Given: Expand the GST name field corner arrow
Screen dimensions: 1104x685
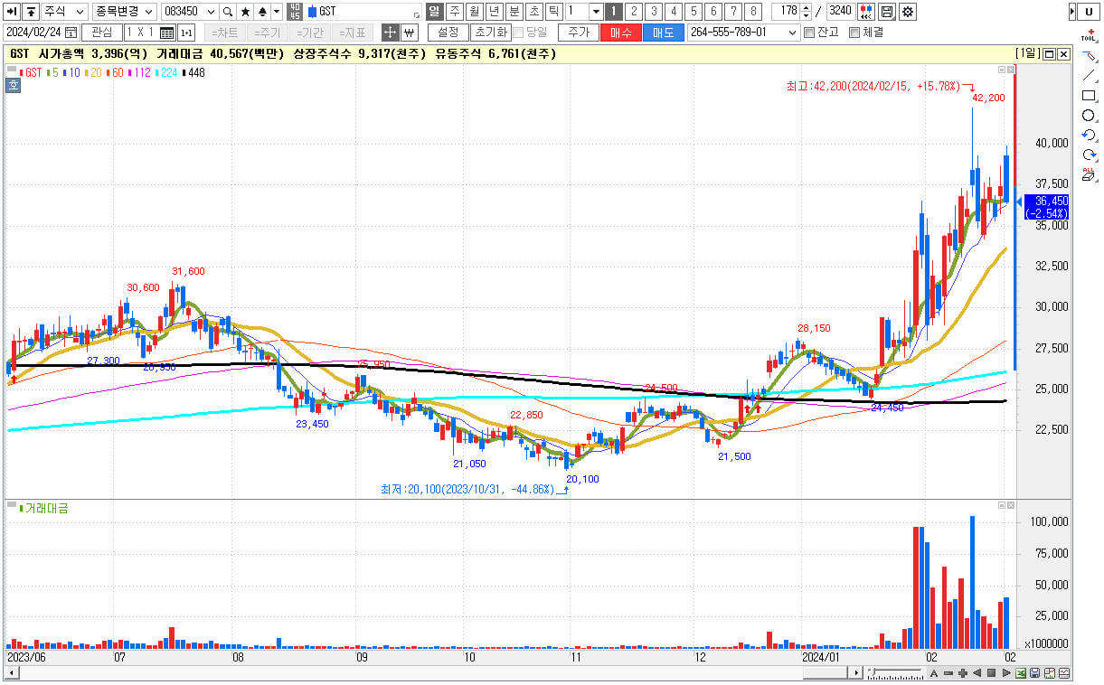Looking at the screenshot, I should click(x=417, y=16).
